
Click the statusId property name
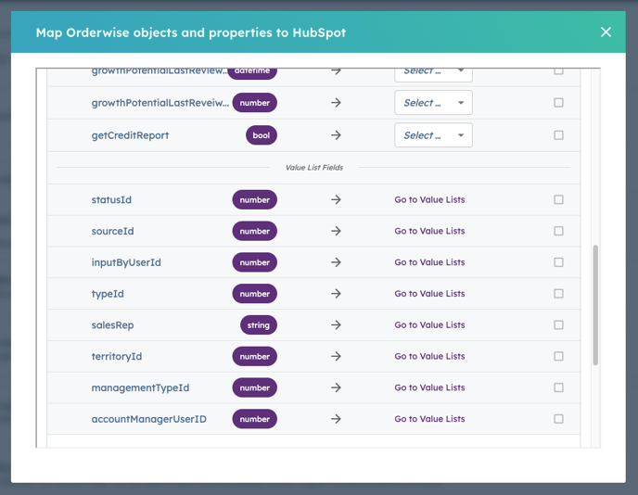pos(111,199)
